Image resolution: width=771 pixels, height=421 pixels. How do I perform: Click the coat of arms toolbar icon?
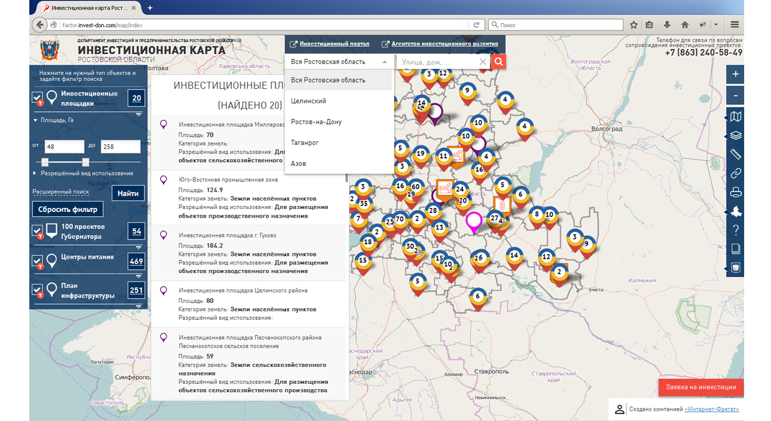[736, 267]
